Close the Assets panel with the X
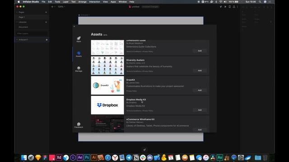289x162 pixels. pos(74,27)
